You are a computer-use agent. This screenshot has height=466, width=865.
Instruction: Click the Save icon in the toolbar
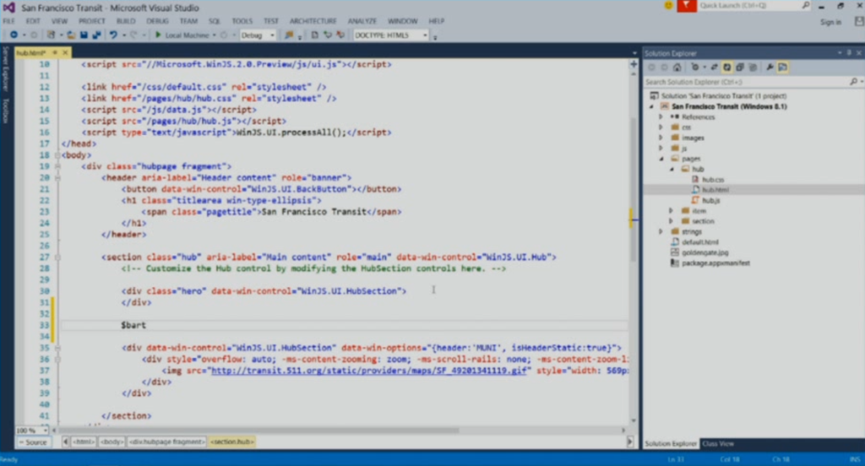coord(84,35)
